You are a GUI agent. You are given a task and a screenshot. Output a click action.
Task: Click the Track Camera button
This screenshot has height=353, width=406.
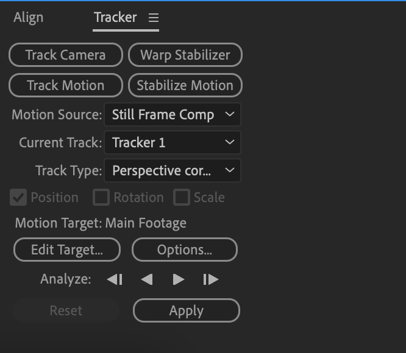point(66,55)
